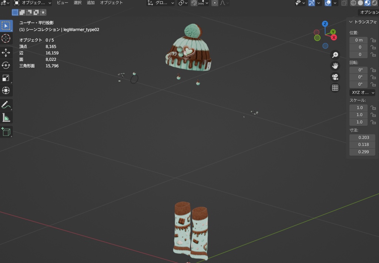Click the blue Z axis gizmo ball

pos(325,24)
